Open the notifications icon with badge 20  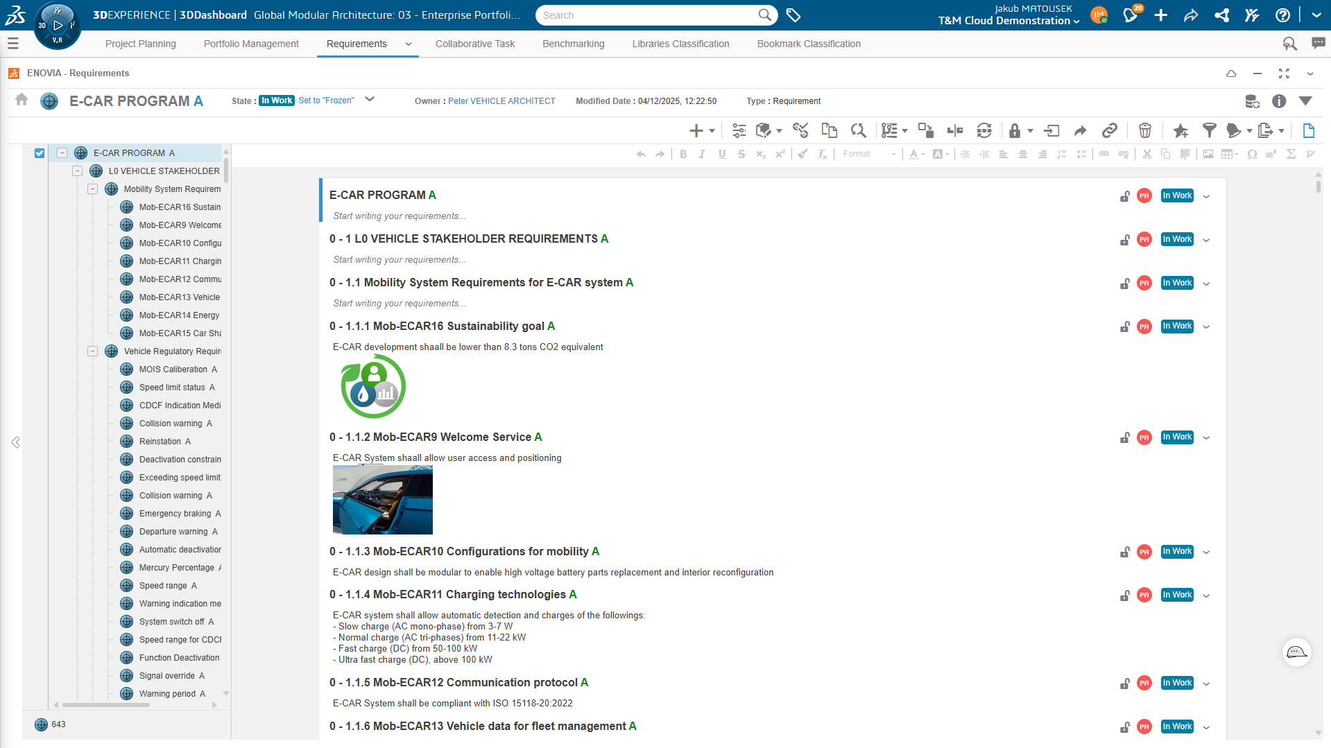[x=1131, y=15]
